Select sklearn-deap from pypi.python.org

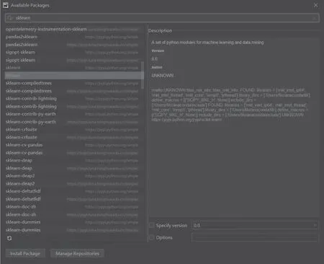coord(74,160)
